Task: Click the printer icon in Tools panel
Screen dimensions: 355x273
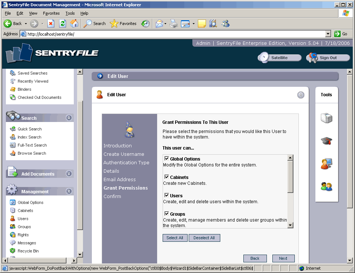Action: click(326, 118)
